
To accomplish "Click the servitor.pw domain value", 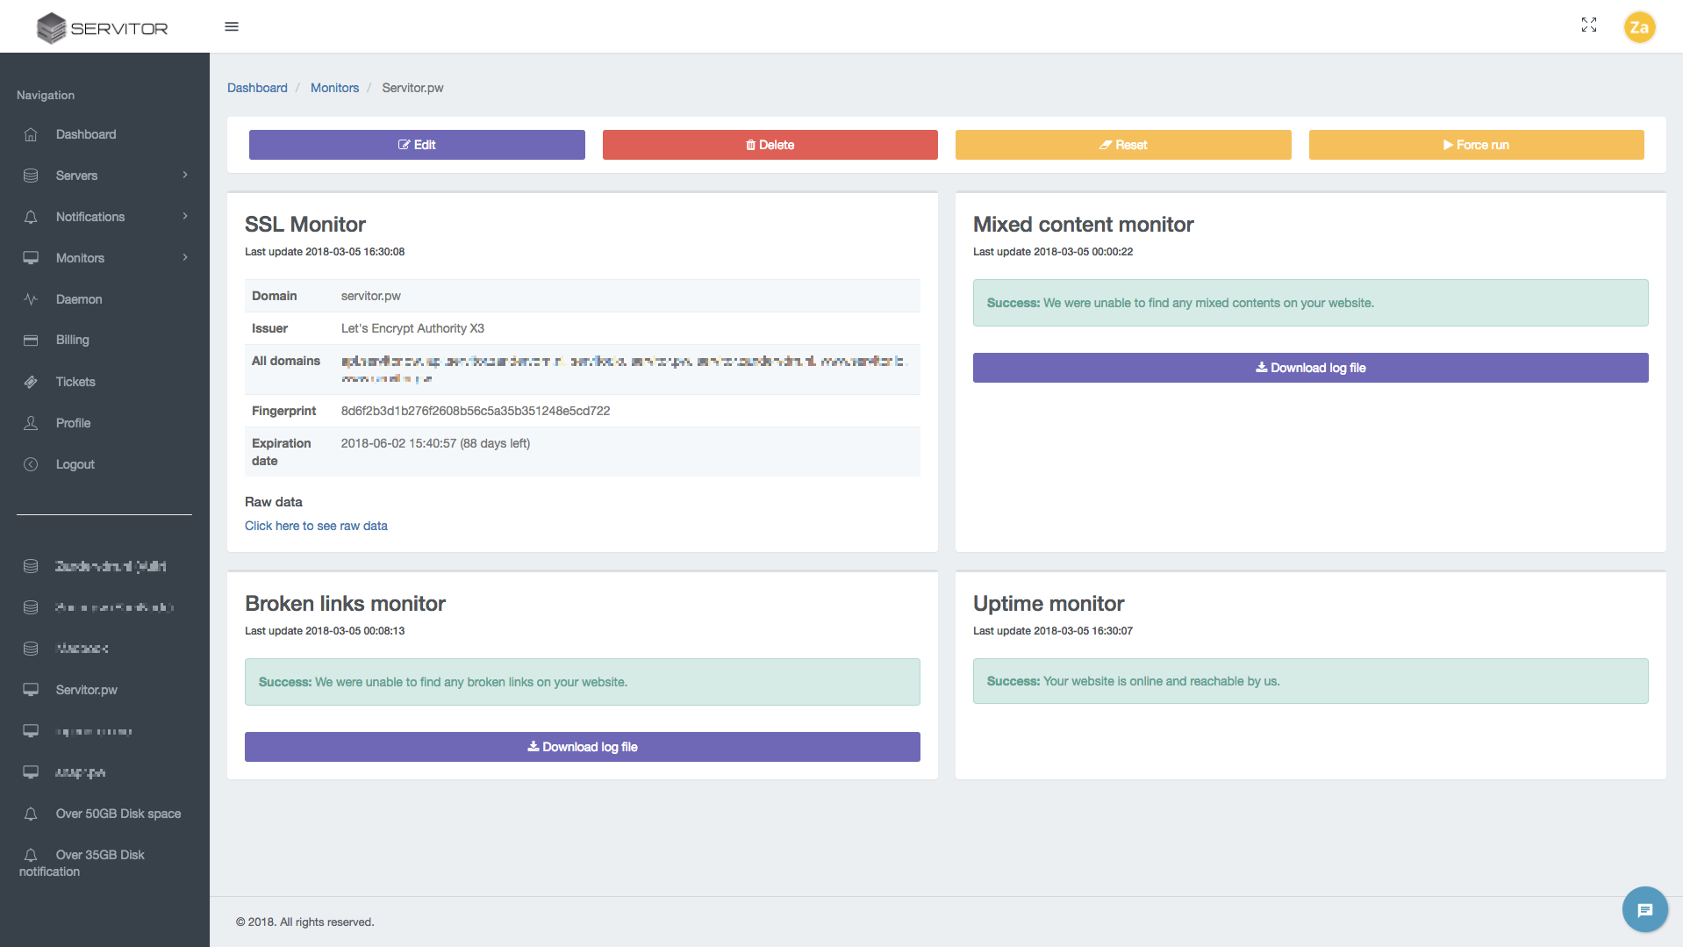I will 370,296.
